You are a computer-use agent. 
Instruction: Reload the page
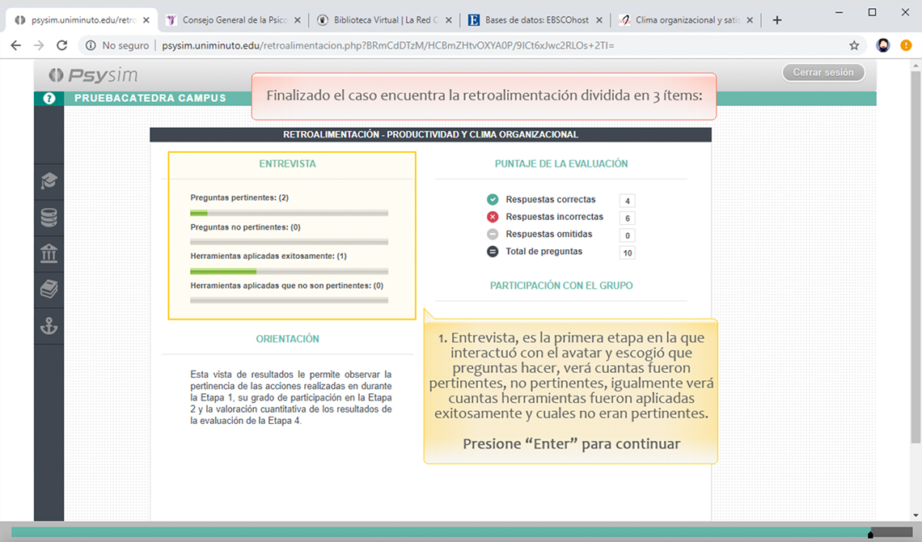[x=61, y=45]
